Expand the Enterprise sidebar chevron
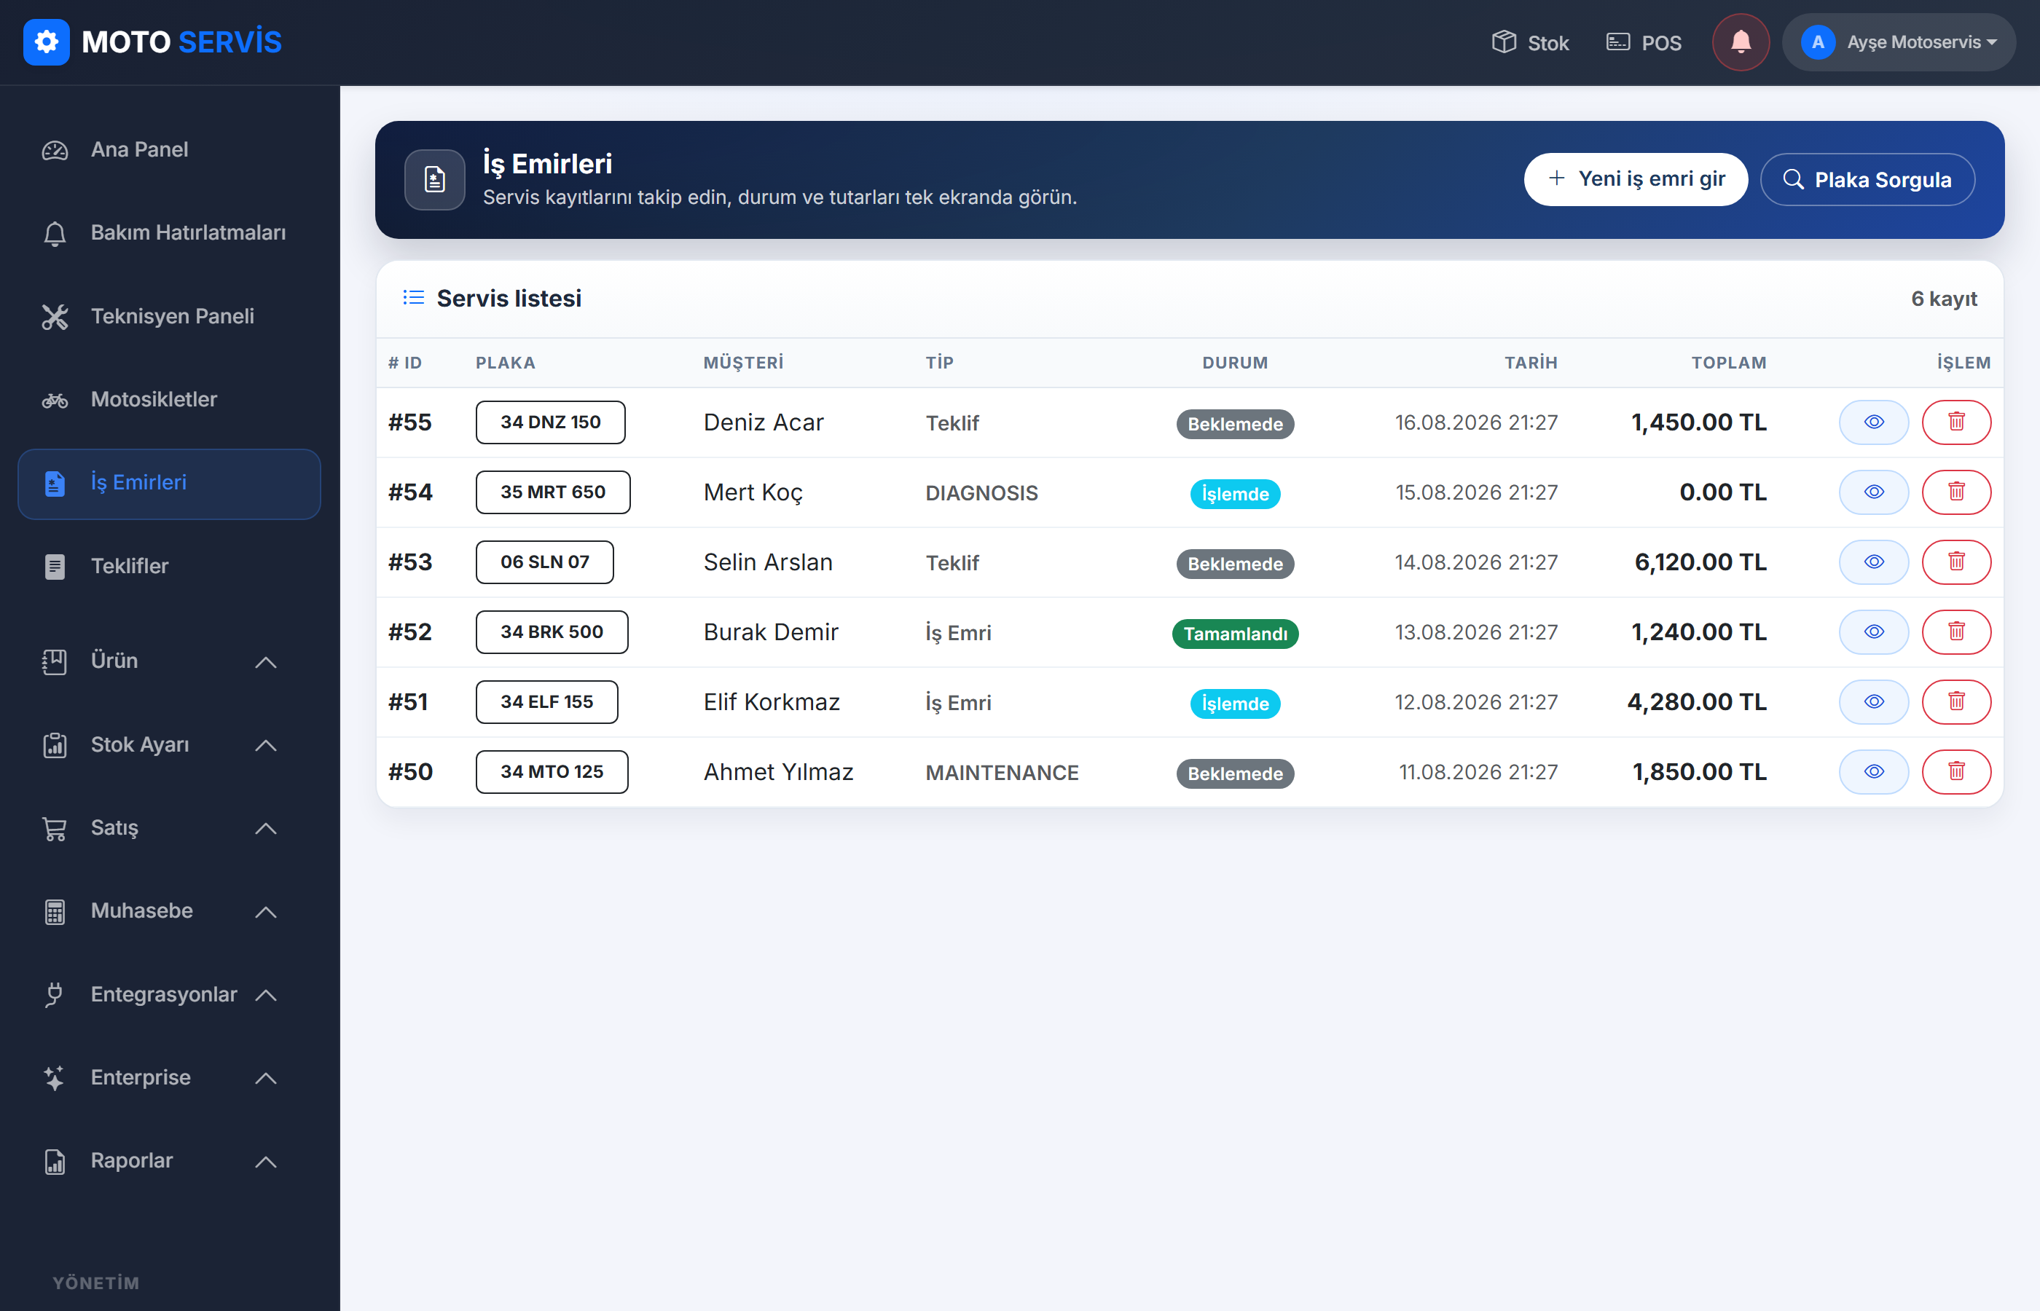This screenshot has height=1311, width=2040. coord(266,1078)
